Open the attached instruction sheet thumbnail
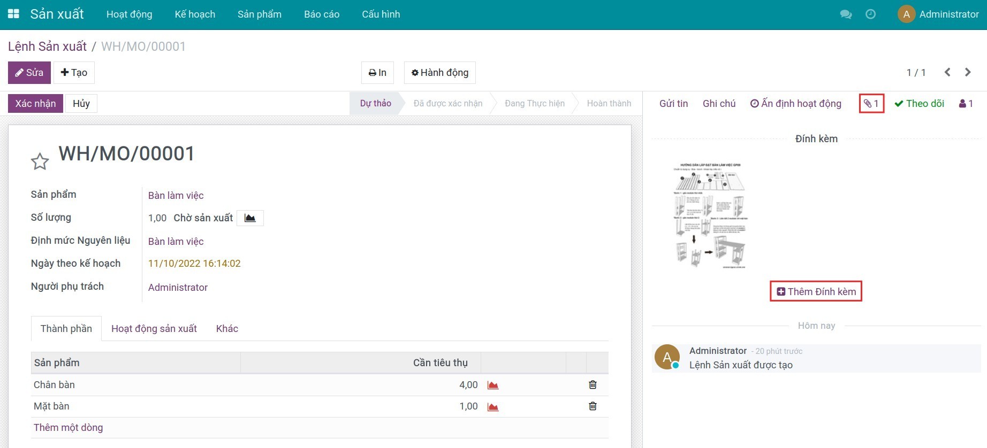987x448 pixels. click(x=710, y=215)
